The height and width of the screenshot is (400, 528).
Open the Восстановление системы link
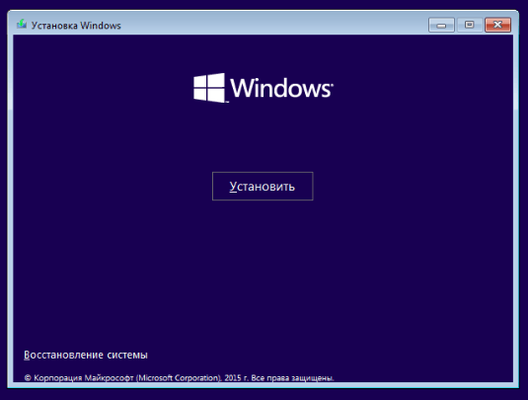point(86,355)
